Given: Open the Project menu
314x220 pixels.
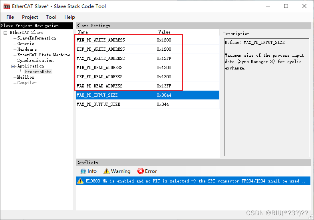Looking at the screenshot, I should pos(30,17).
